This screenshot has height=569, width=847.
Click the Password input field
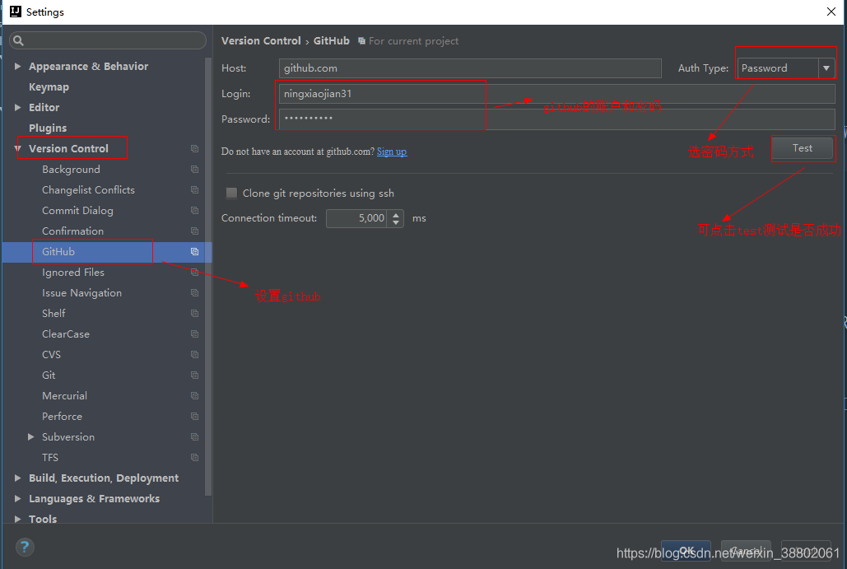557,119
